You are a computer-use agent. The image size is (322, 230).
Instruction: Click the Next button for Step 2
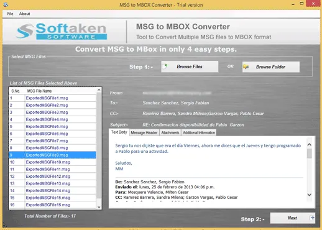tap(292, 218)
